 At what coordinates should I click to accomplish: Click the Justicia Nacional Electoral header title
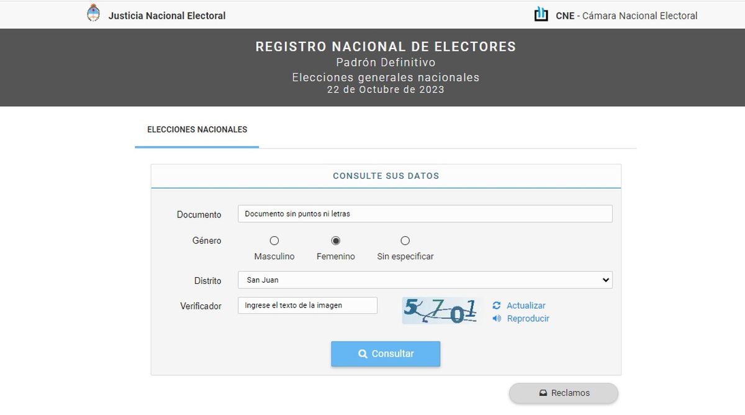tap(167, 16)
